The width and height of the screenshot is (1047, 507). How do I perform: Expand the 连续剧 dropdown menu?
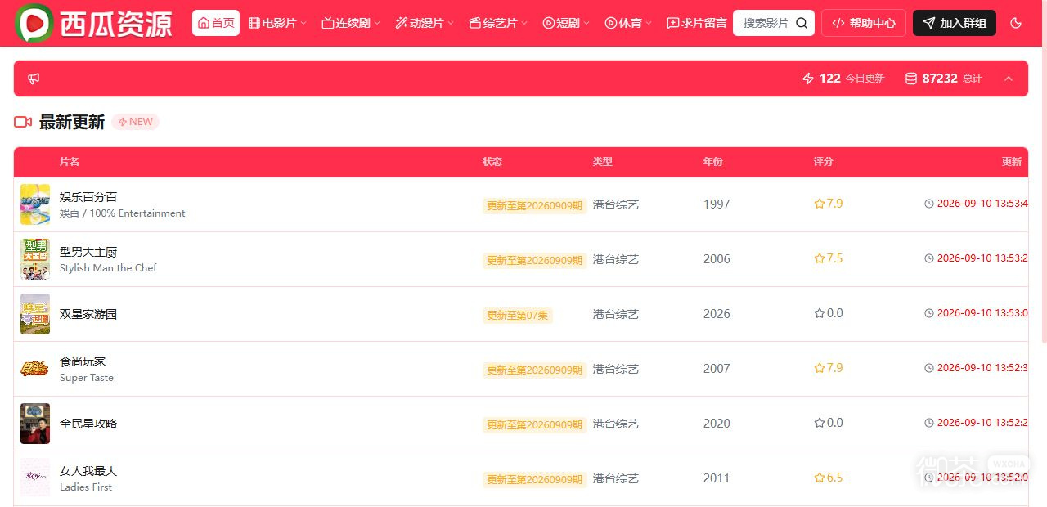coord(351,23)
